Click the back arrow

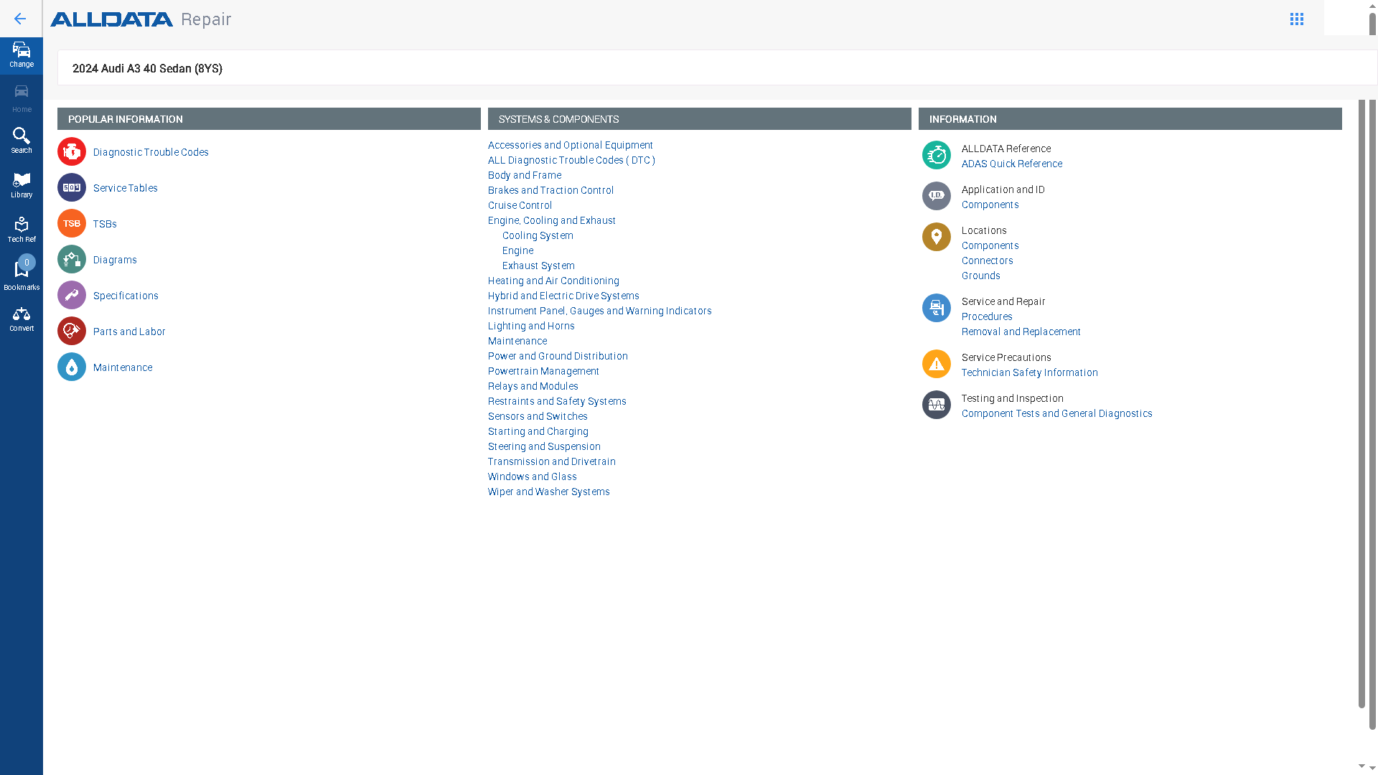coord(19,19)
